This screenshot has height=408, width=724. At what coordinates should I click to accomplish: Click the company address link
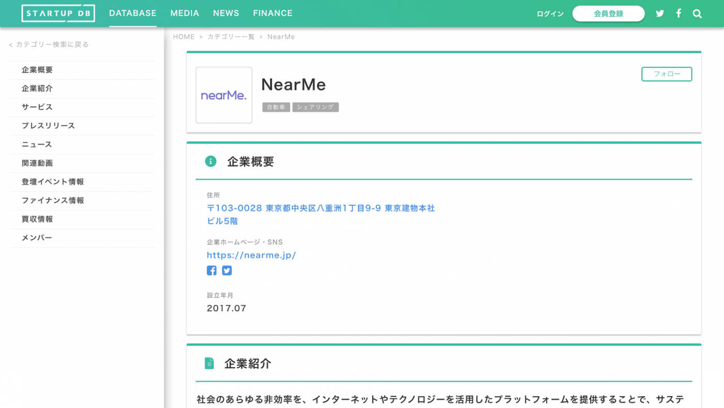pyautogui.click(x=321, y=208)
